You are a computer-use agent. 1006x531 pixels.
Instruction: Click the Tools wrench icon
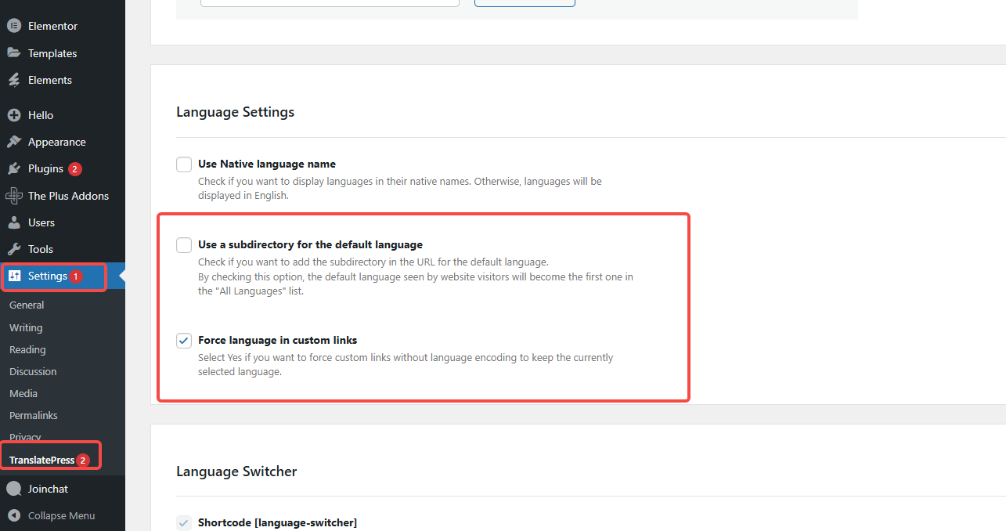point(13,249)
